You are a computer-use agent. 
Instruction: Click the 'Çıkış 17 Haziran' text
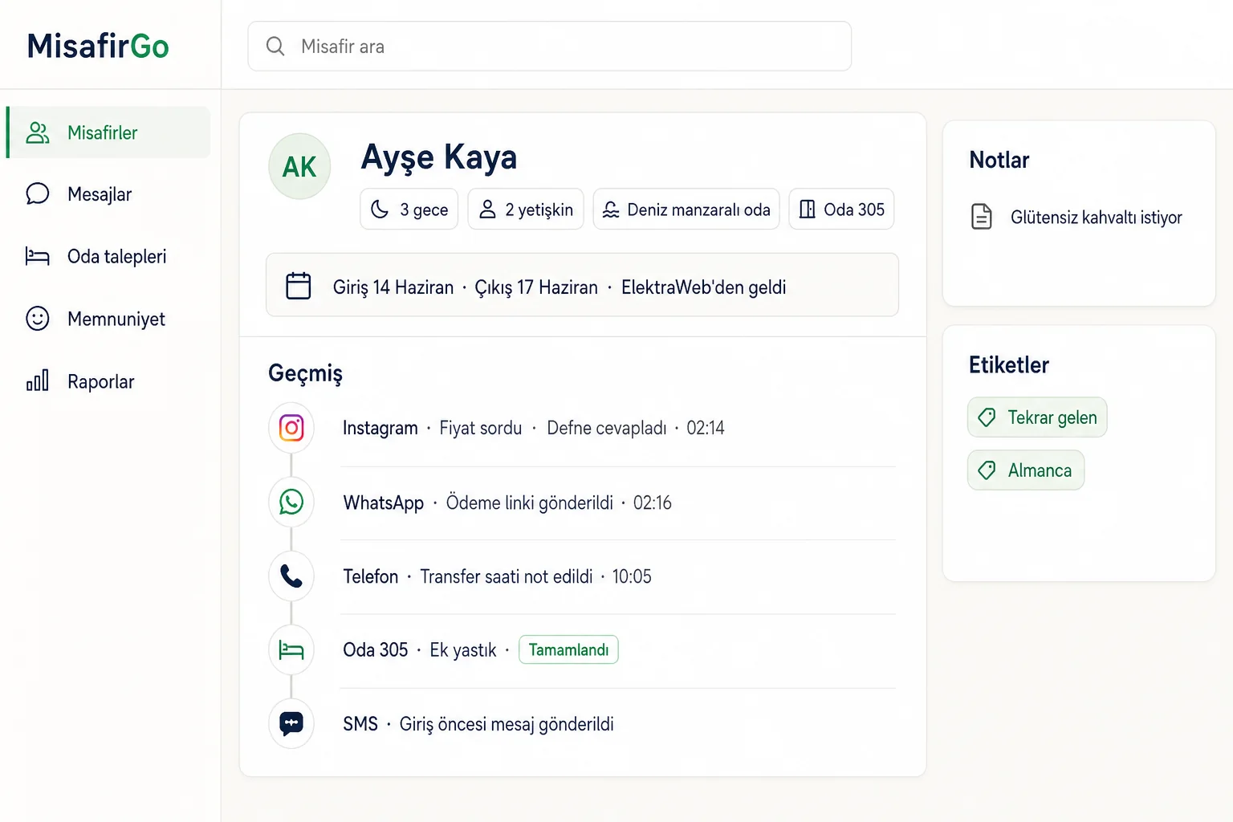coord(536,287)
